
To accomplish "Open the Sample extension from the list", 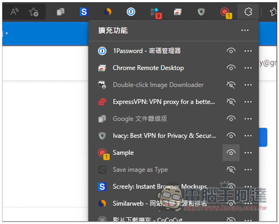I will [x=123, y=153].
